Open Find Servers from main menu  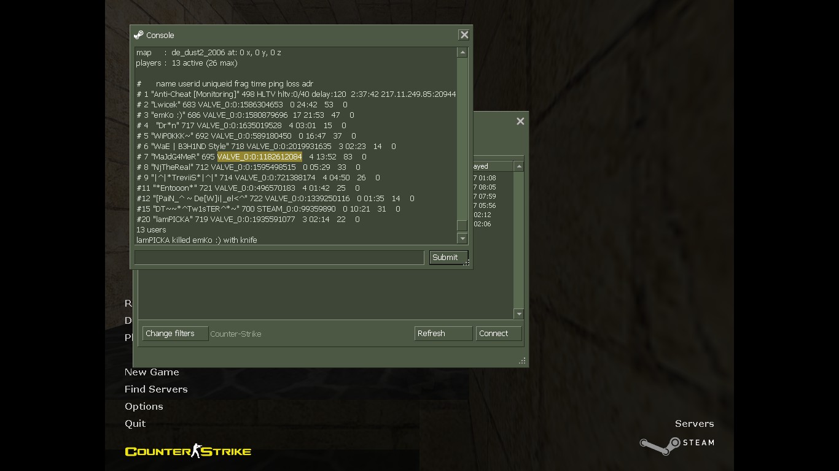click(x=156, y=389)
